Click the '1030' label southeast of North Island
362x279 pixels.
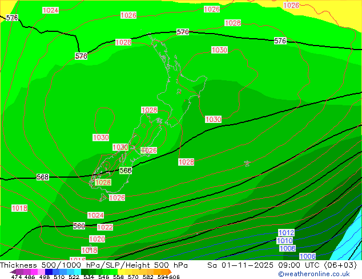click(x=214, y=119)
